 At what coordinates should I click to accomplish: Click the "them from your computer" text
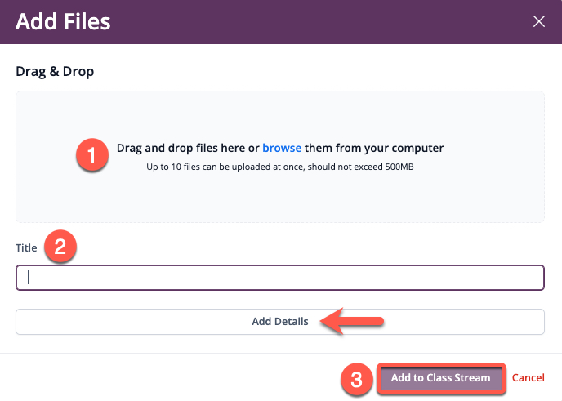[374, 148]
